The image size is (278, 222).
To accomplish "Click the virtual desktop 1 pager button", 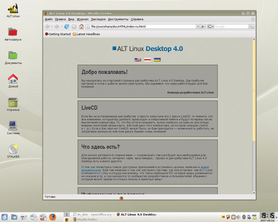I will [x=66, y=214].
